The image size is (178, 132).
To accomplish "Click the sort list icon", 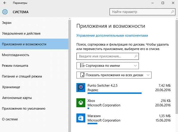I will [82, 66].
